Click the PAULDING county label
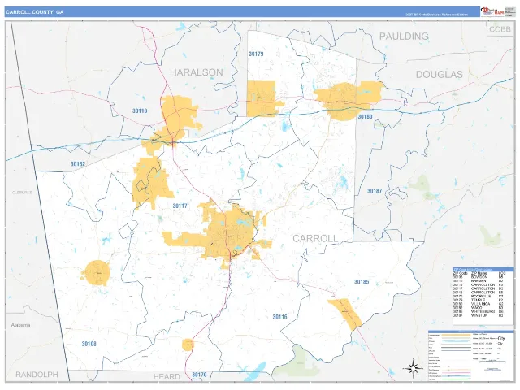This screenshot has height=390, width=520. [404, 36]
